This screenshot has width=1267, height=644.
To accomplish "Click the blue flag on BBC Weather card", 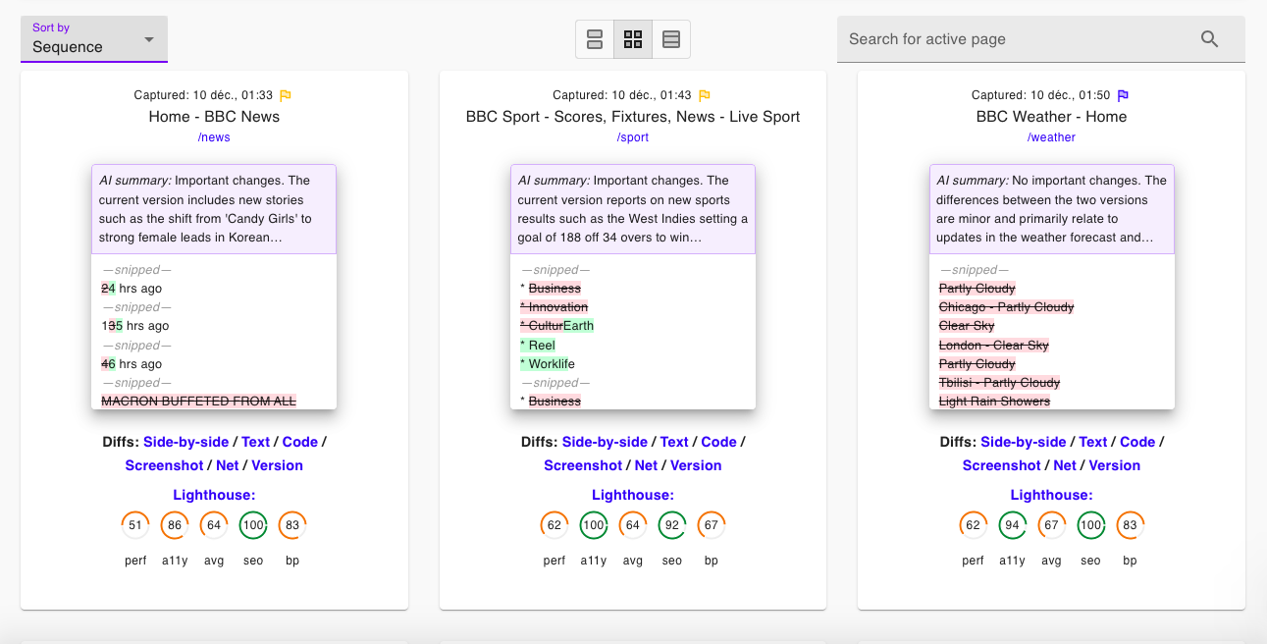I will point(1124,96).
